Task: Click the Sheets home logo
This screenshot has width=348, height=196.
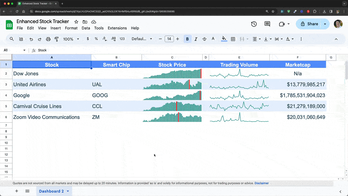Action: pyautogui.click(x=9, y=25)
